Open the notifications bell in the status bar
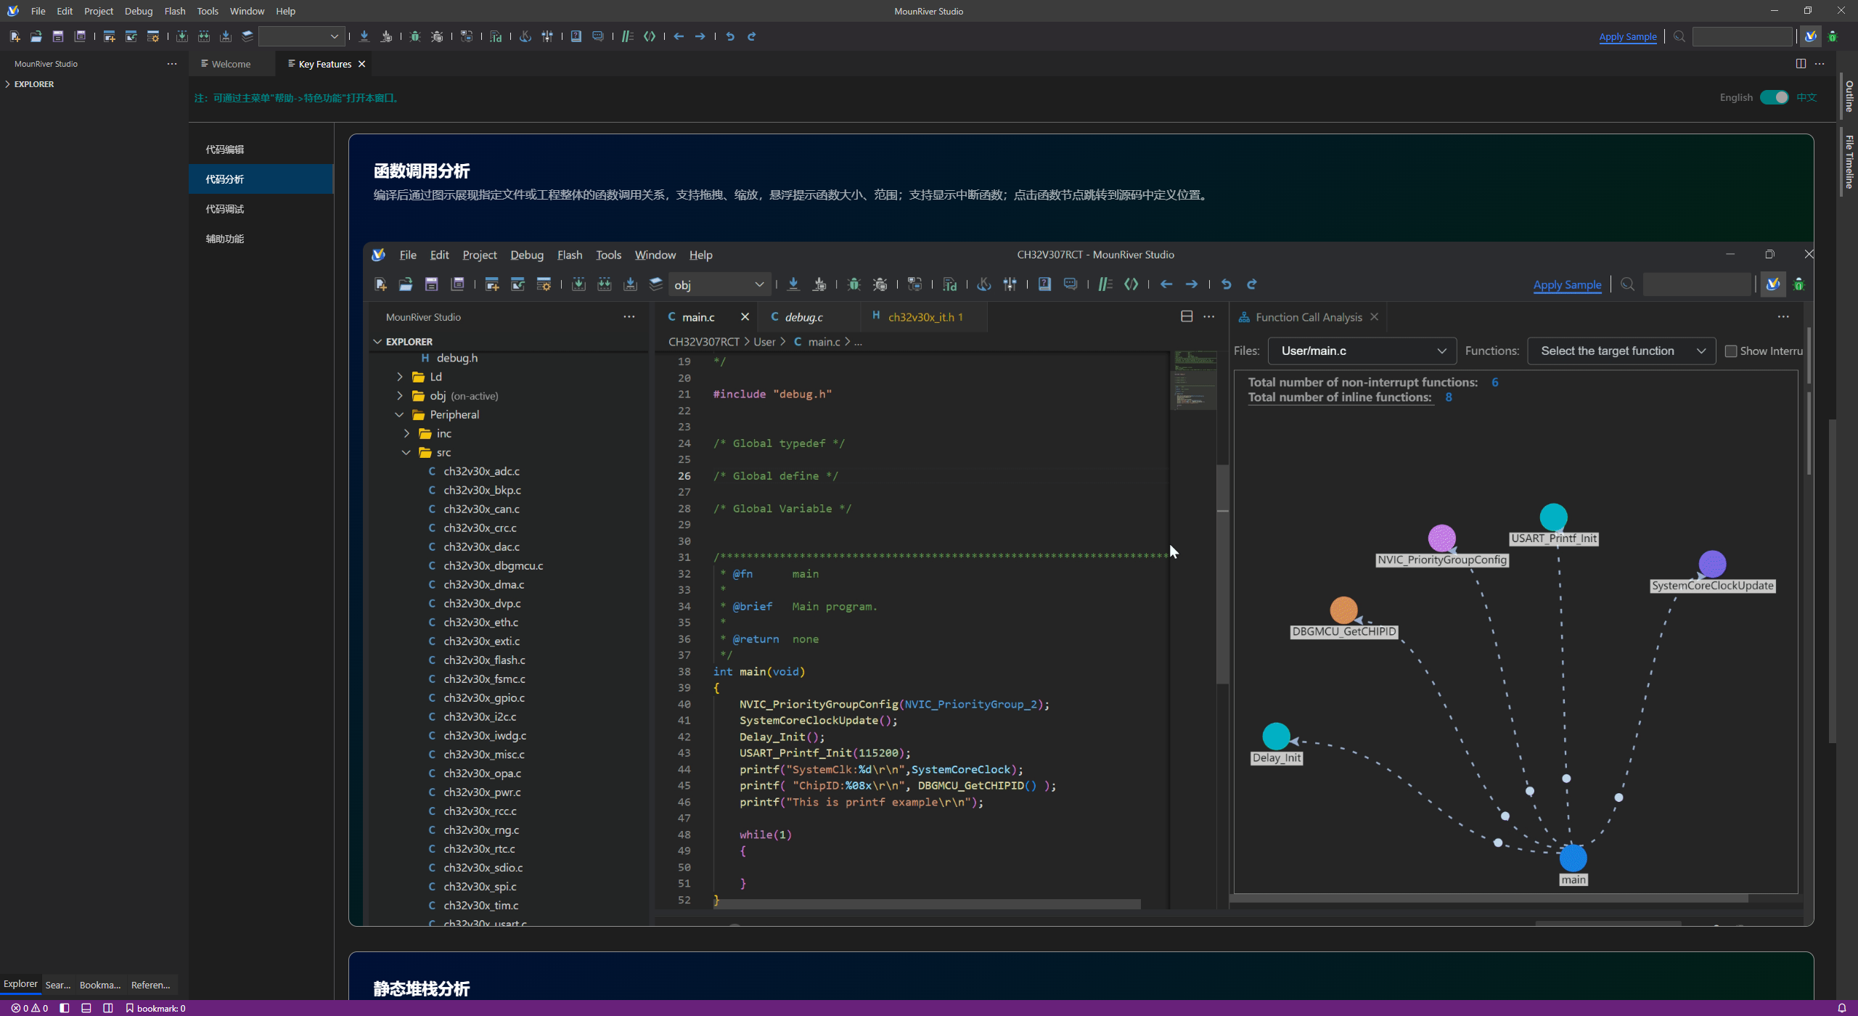This screenshot has width=1858, height=1016. (x=1841, y=1008)
